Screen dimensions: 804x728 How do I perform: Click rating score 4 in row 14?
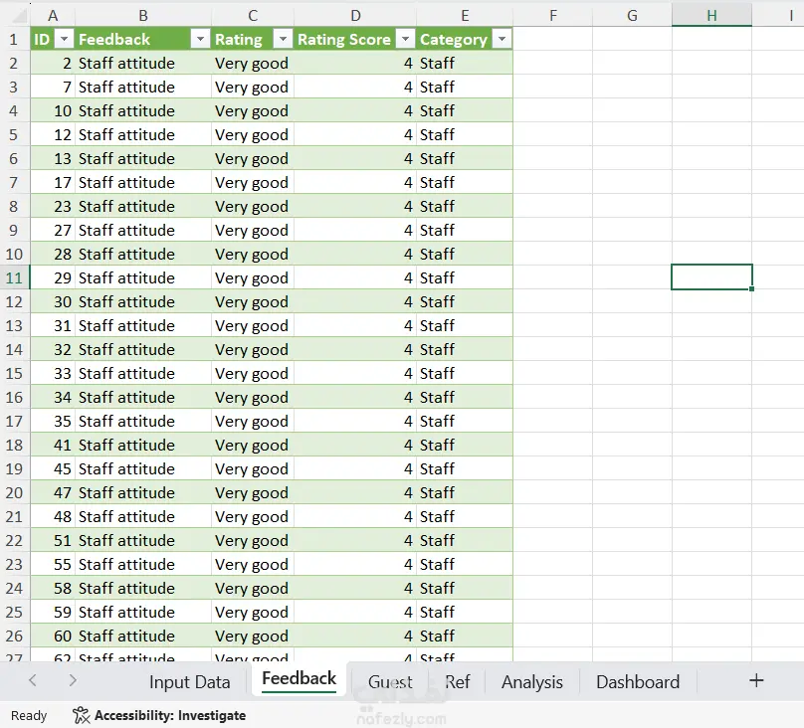[x=408, y=349]
